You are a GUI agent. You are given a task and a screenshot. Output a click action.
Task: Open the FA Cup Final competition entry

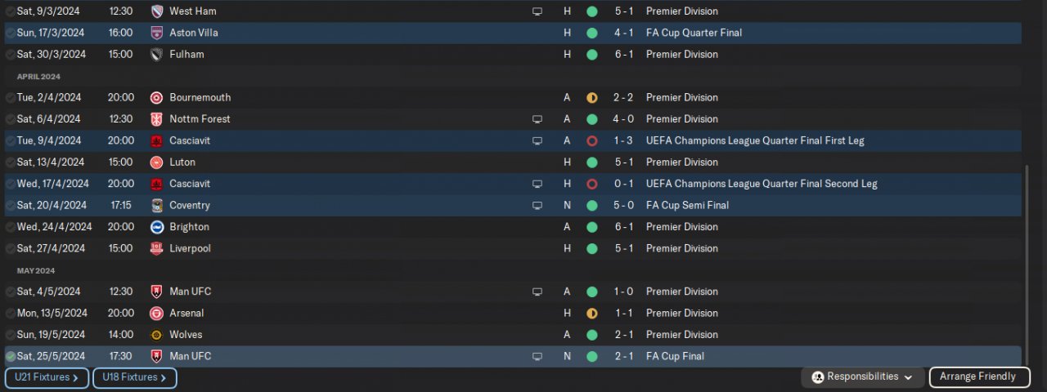click(675, 356)
